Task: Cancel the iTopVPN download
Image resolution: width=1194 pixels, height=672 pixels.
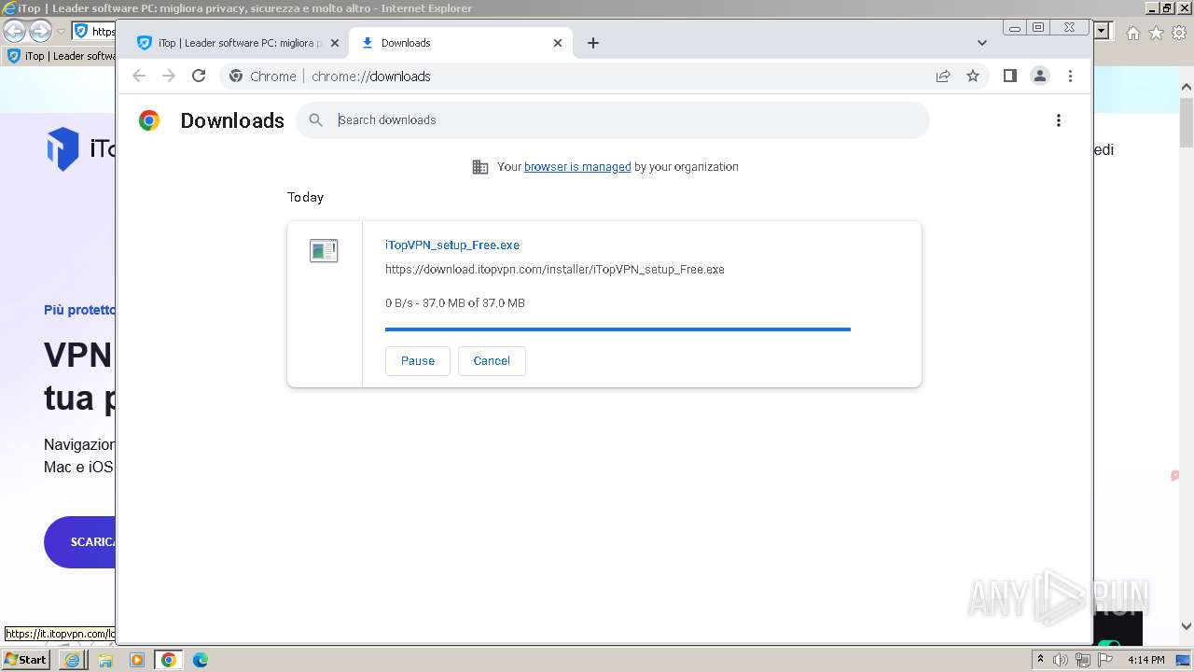Action: click(x=492, y=361)
